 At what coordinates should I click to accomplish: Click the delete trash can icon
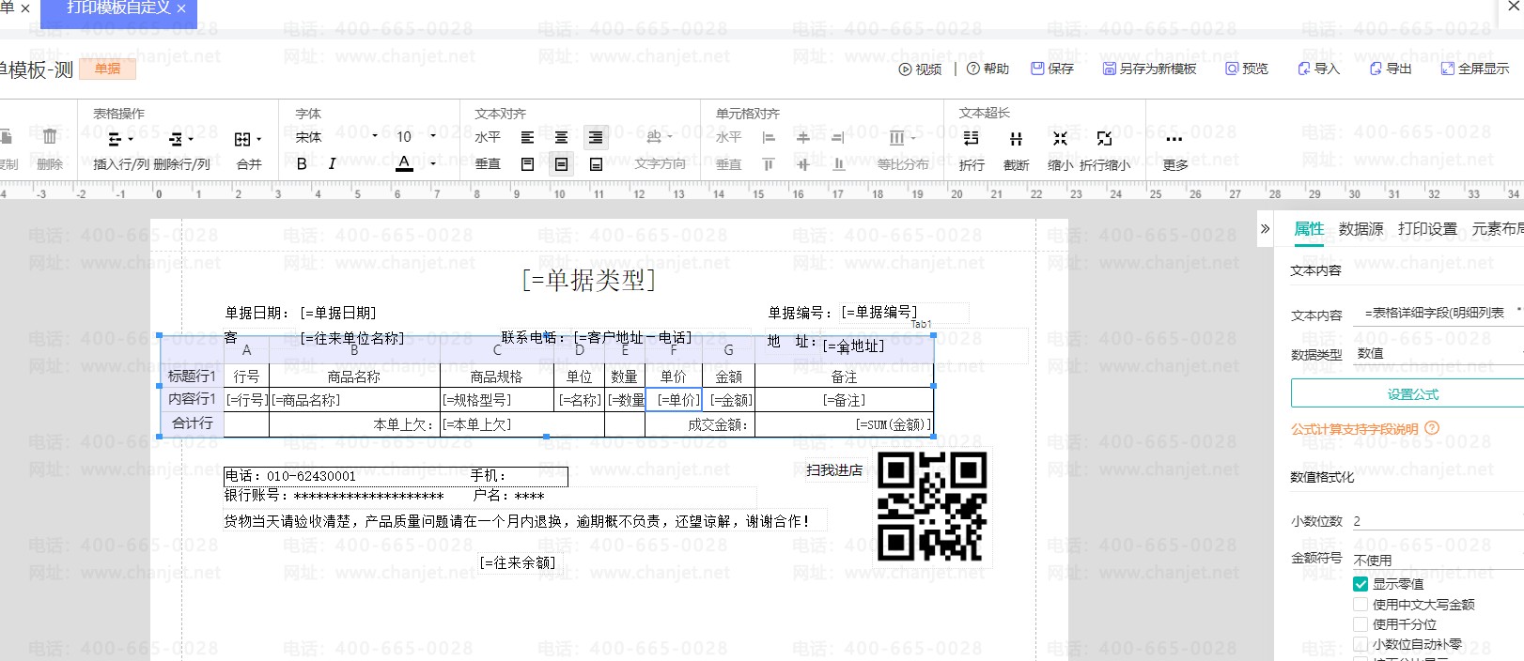[50, 137]
